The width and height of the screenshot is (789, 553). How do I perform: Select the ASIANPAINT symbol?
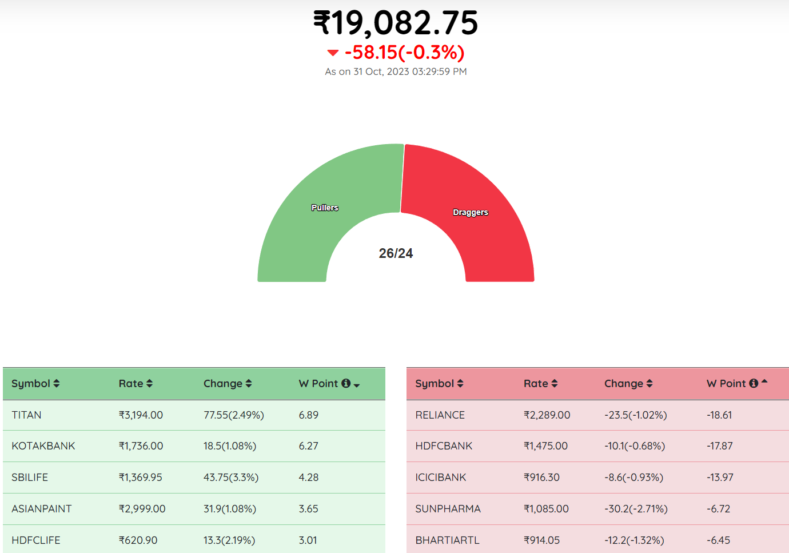[x=42, y=509]
